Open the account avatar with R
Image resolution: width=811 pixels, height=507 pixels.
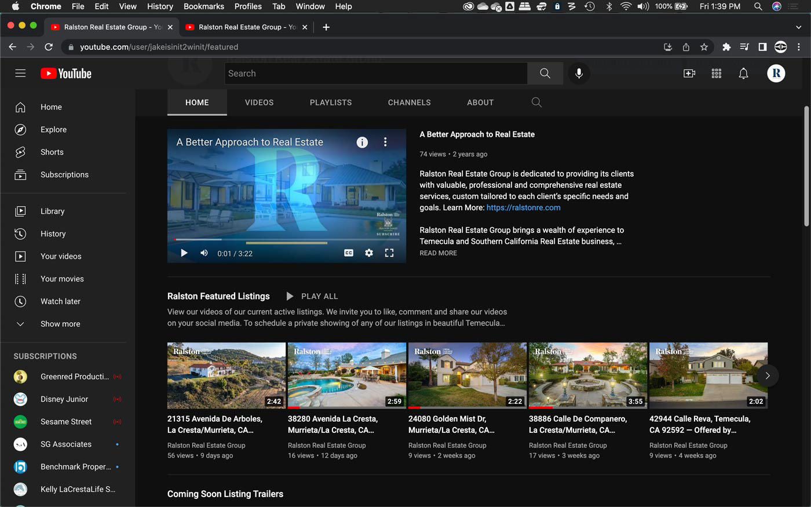point(776,74)
